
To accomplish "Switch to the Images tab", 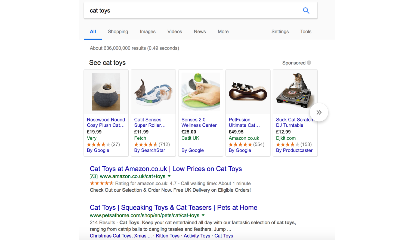I will [148, 32].
